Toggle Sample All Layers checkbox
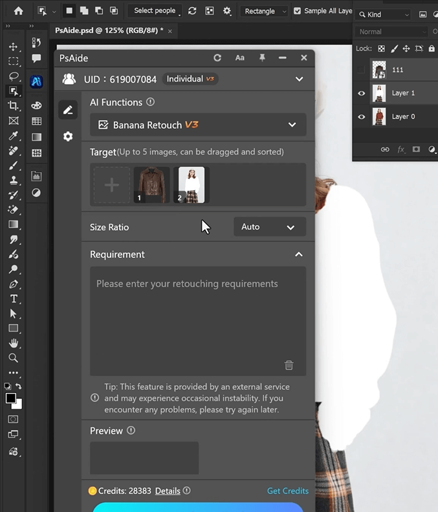 298,11
